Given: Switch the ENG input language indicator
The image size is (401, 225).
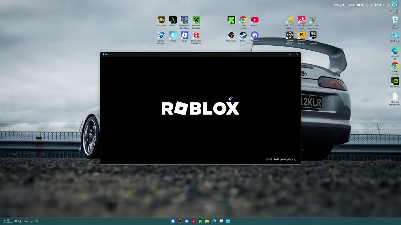Looking at the screenshot, I should pyautogui.click(x=26, y=221).
